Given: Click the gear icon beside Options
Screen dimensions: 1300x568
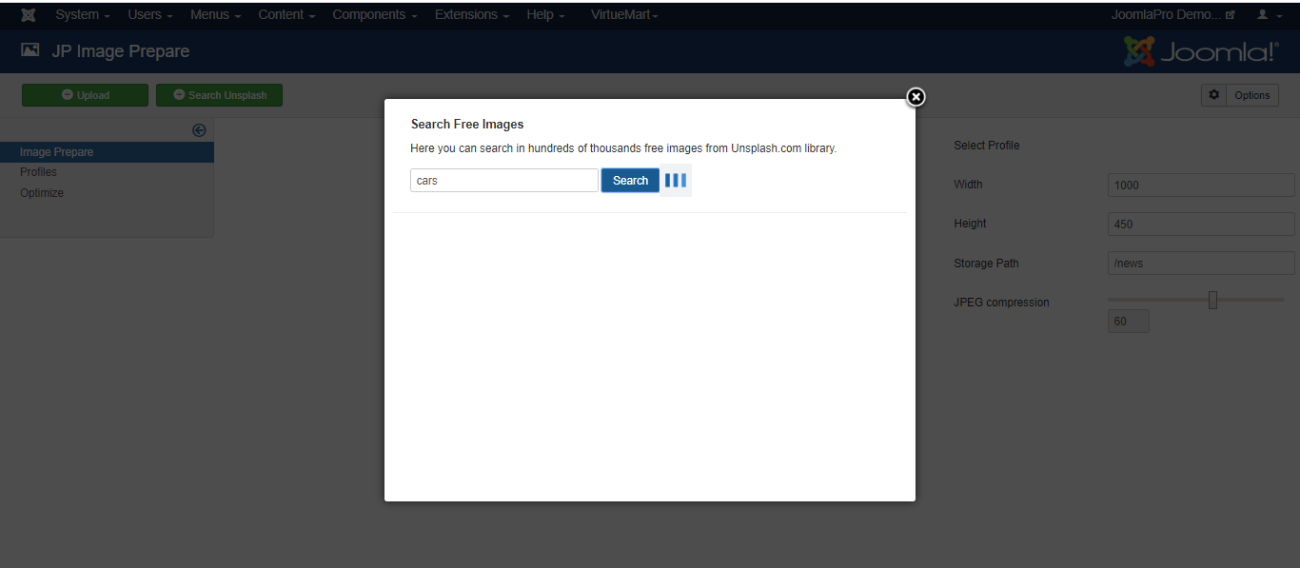Looking at the screenshot, I should (1213, 95).
